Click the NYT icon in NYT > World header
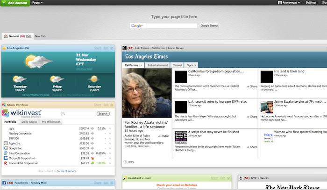Viewport: 327px width, 190px height. [x=241, y=178]
